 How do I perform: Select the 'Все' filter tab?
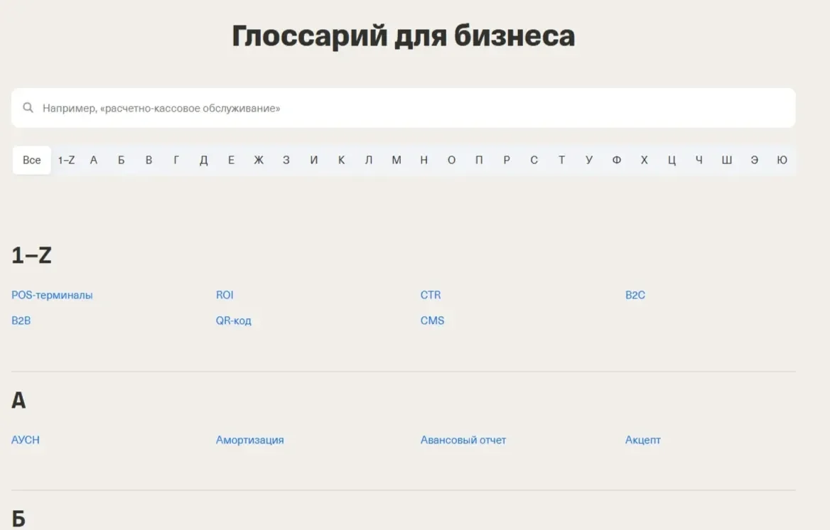pyautogui.click(x=32, y=160)
